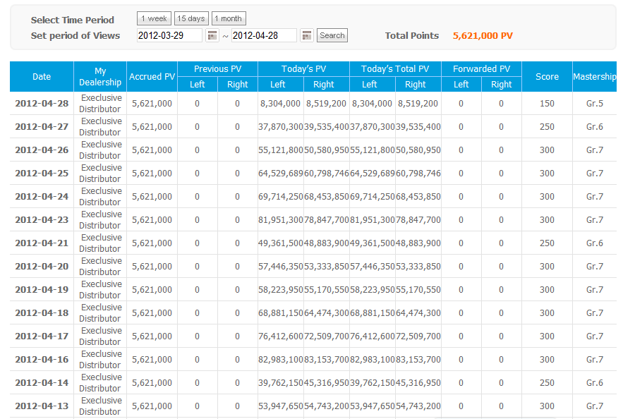Click Today's PV Right value 8,519,200
The image size is (623, 419).
326,104
